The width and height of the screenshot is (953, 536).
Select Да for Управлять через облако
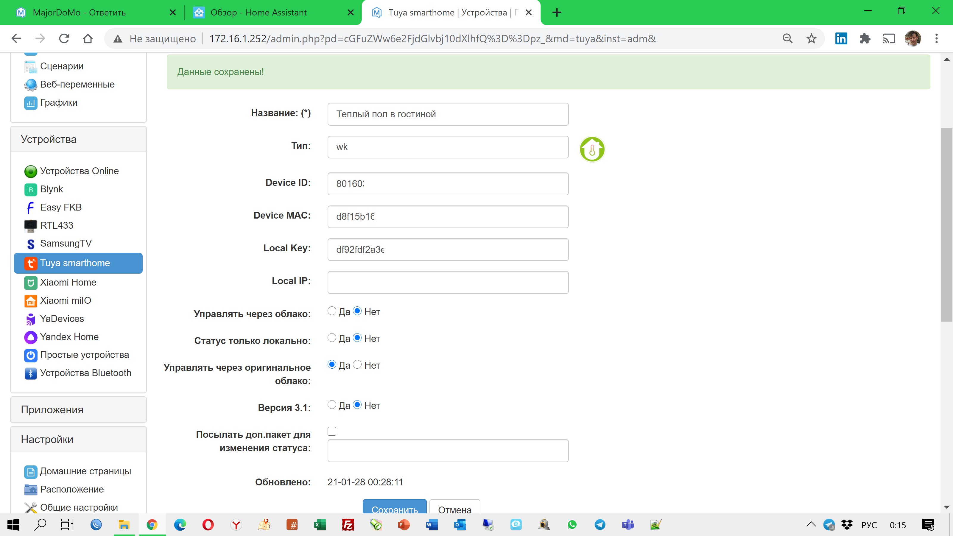point(332,311)
